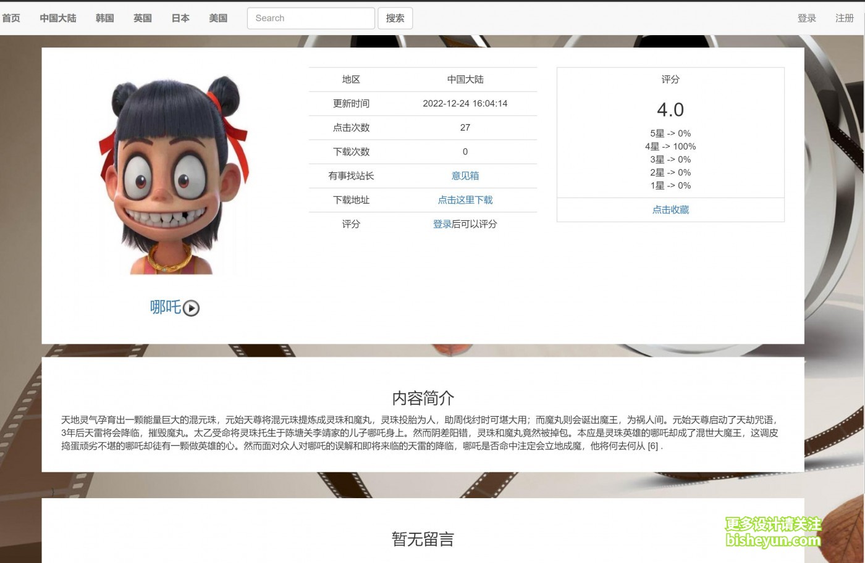Select the 下载地址 label

pyautogui.click(x=351, y=200)
